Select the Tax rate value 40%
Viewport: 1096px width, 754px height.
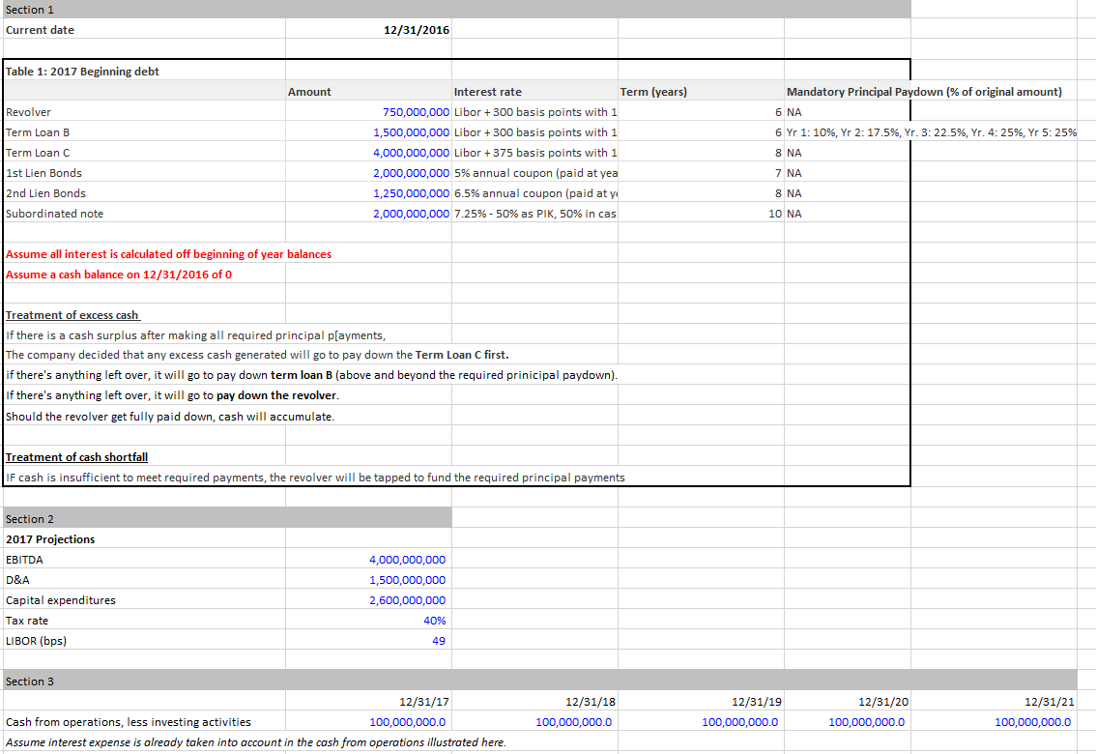[435, 620]
